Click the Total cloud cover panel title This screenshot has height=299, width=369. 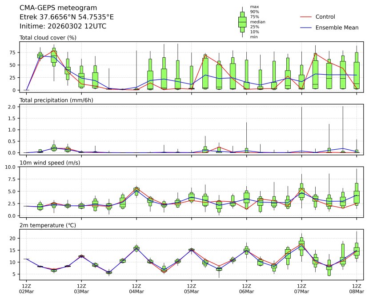(48, 38)
